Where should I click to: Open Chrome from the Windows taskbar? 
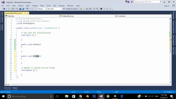click(x=80, y=96)
